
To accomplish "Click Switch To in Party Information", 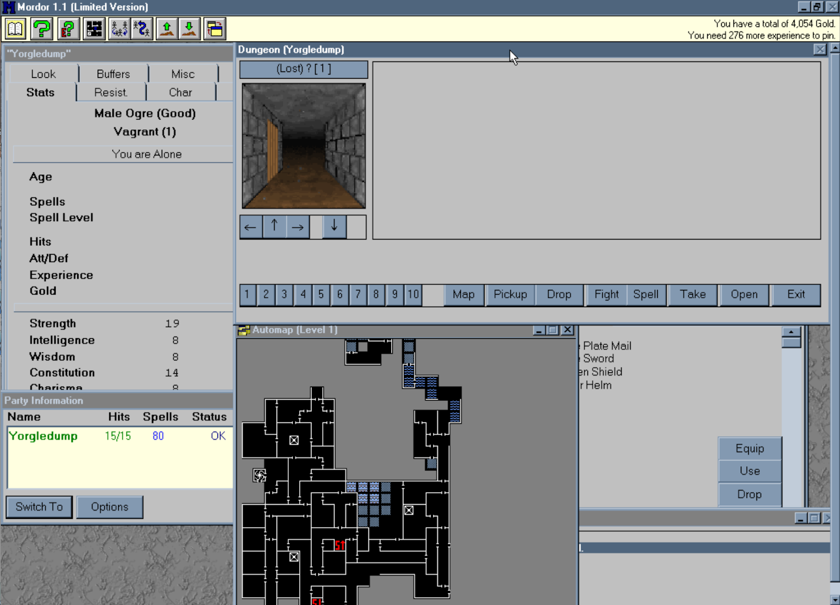I will click(x=38, y=507).
